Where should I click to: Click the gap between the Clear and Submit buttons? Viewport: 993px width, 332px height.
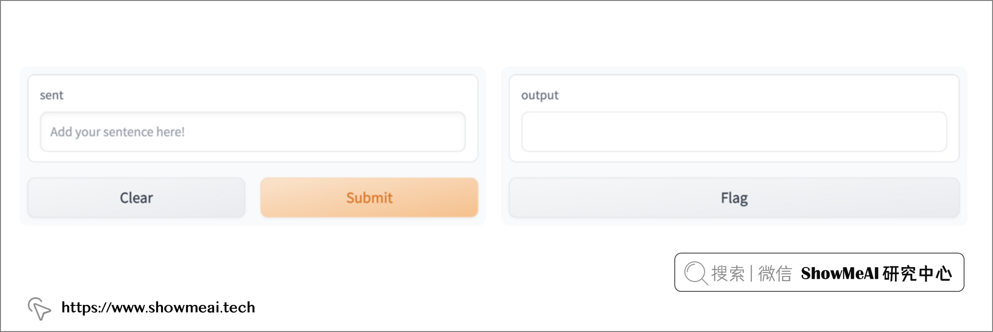(x=252, y=198)
